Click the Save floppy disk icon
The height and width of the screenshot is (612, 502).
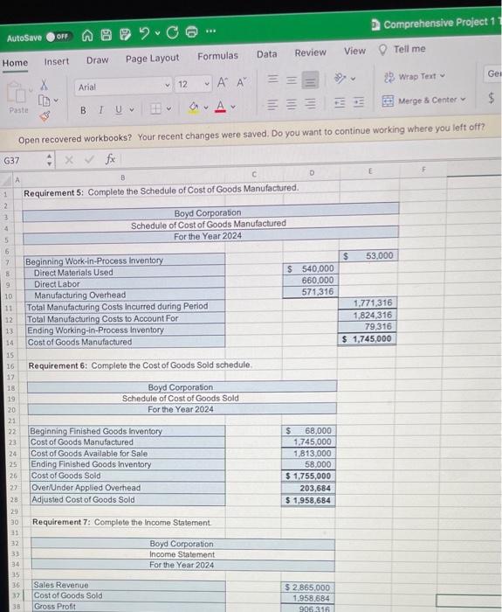click(x=107, y=35)
